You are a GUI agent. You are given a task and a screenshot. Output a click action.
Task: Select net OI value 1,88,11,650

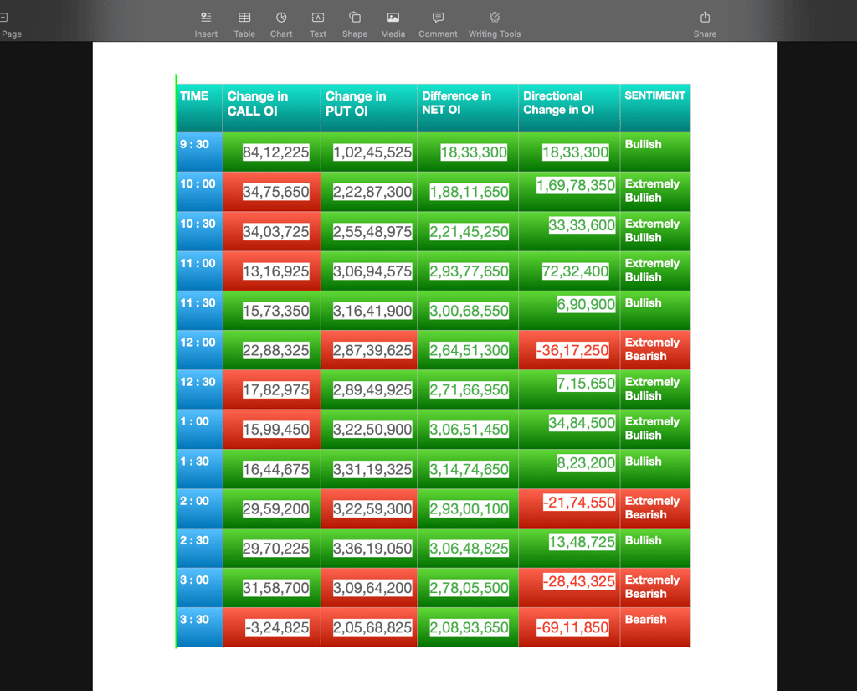(468, 192)
